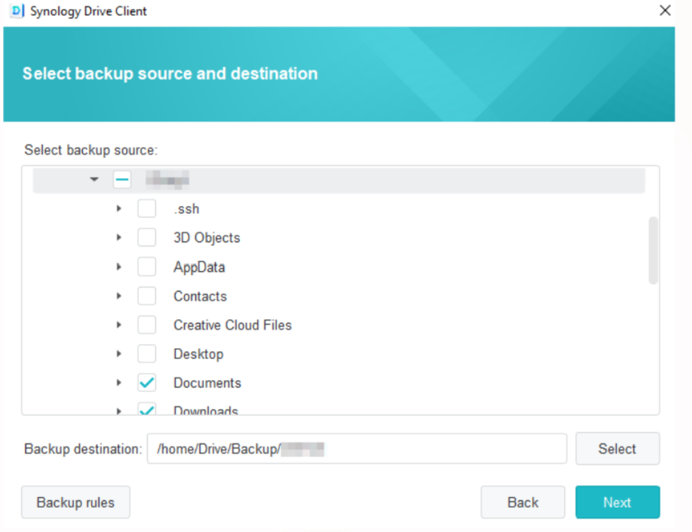Click the Synology Drive Client title icon
The height and width of the screenshot is (532, 692).
16,11
